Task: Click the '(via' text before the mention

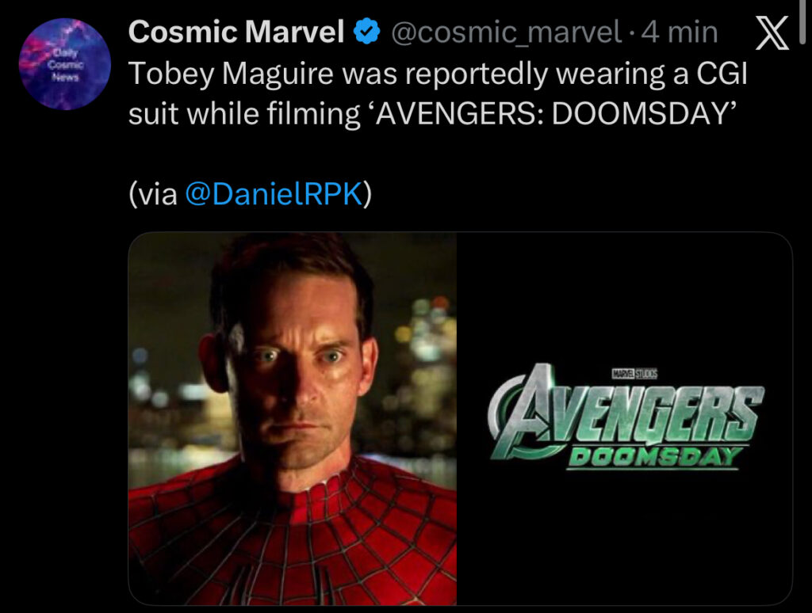Action: click(152, 195)
